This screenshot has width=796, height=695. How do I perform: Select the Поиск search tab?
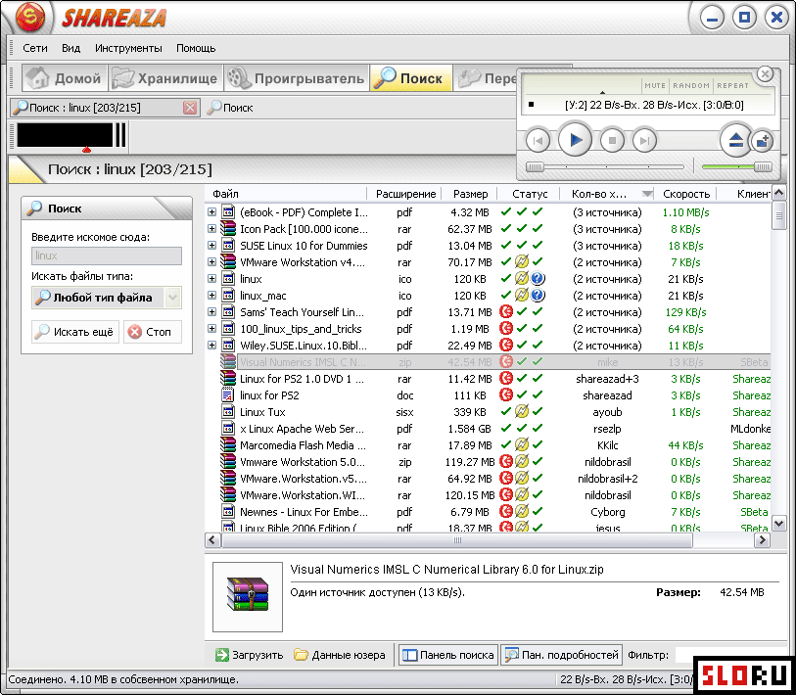410,78
